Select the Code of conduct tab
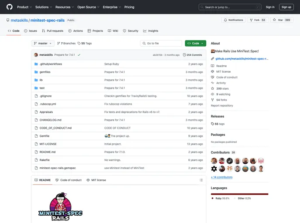Screen dimensions: 300x223 tap(68, 180)
